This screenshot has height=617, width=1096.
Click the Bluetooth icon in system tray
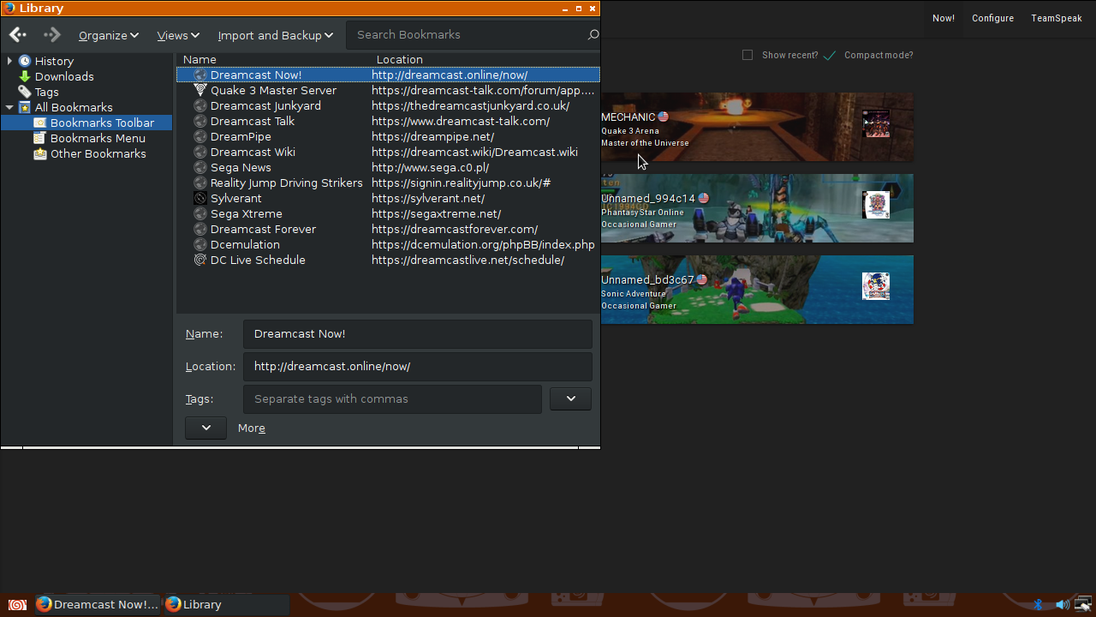tap(1038, 604)
